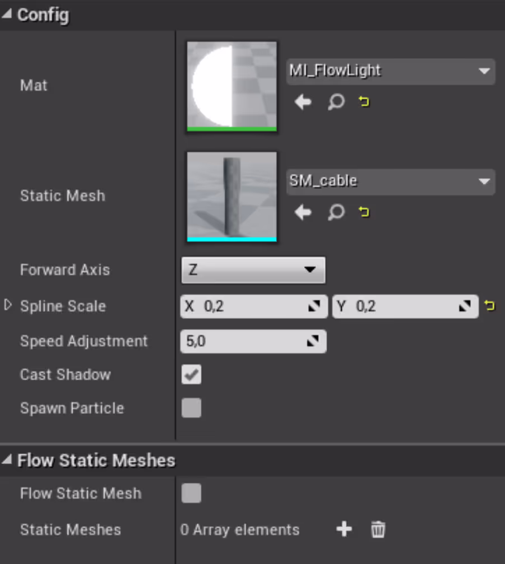This screenshot has width=505, height=564.
Task: Reset Static Mesh to default value
Action: (364, 212)
